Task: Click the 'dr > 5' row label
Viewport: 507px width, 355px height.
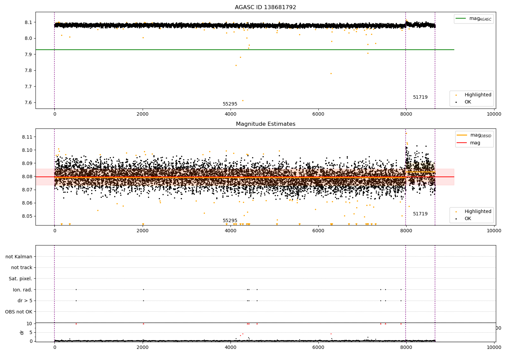Action: click(25, 301)
